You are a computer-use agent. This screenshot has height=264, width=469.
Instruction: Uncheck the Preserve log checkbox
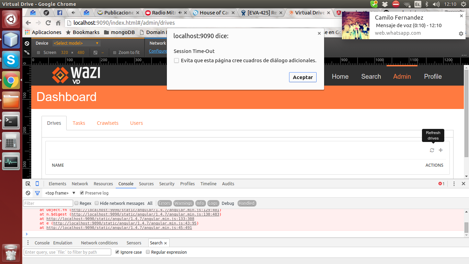[x=82, y=193]
